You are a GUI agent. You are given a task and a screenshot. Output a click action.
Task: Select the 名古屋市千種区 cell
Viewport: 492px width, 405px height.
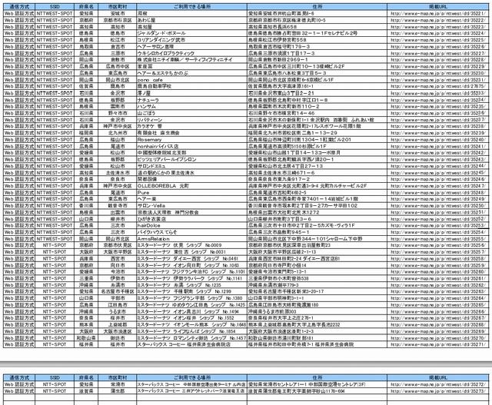[x=118, y=292]
